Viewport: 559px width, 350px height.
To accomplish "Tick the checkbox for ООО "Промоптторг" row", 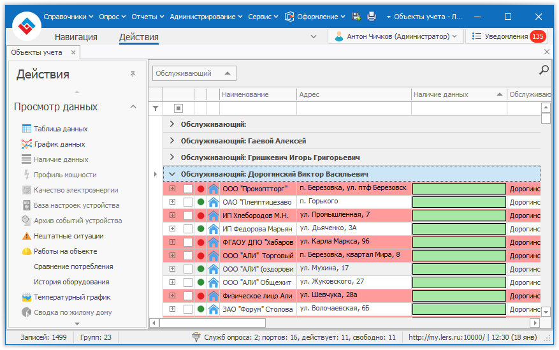I will point(187,189).
